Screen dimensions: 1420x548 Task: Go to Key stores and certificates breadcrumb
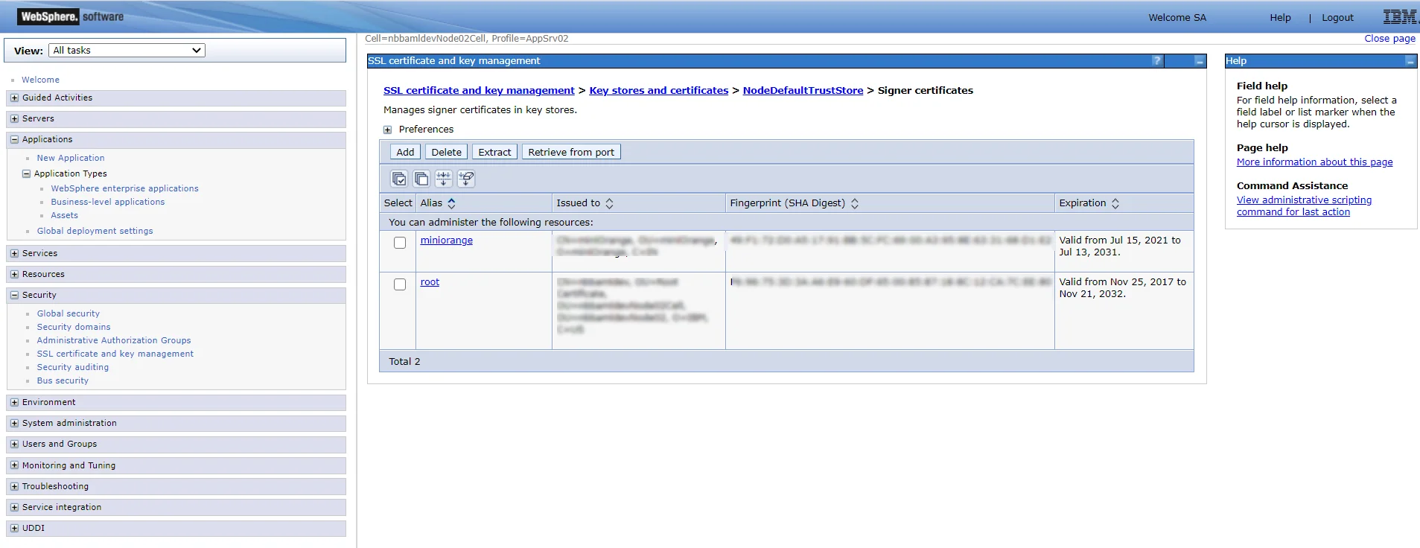click(658, 90)
